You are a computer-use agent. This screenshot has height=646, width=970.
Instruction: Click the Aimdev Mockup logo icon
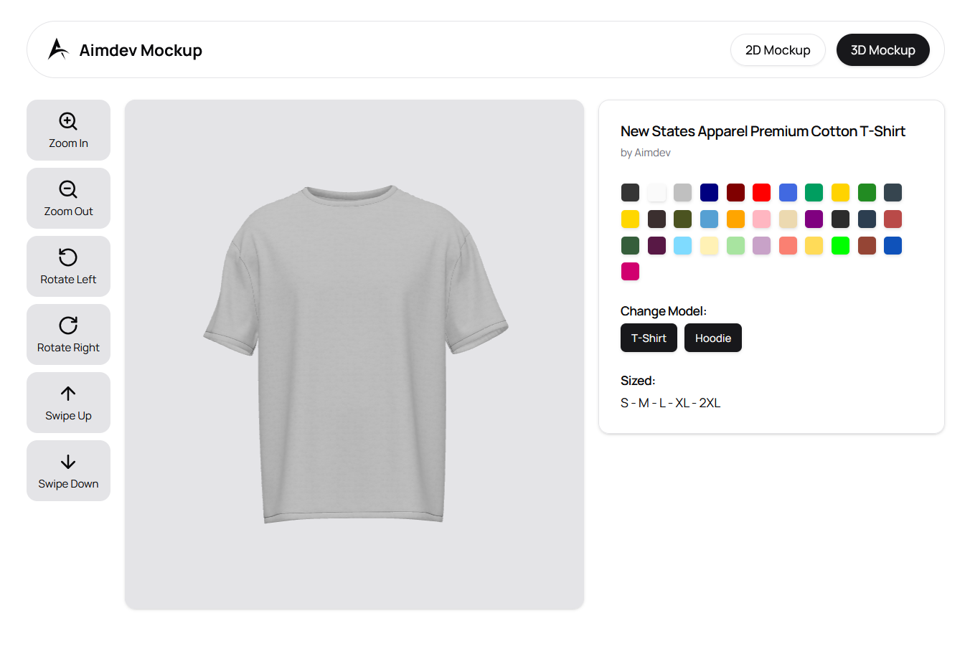pyautogui.click(x=58, y=49)
